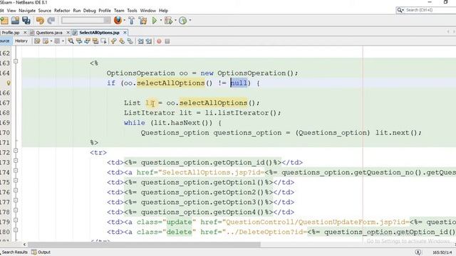456x256 pixels.
Task: Toggle bookmark on current line
Action: tap(130, 41)
